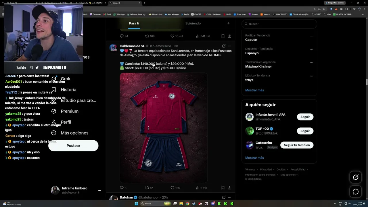Open more options on Hablemos de SL post
Screen dimensions: 368x207
tap(229, 46)
